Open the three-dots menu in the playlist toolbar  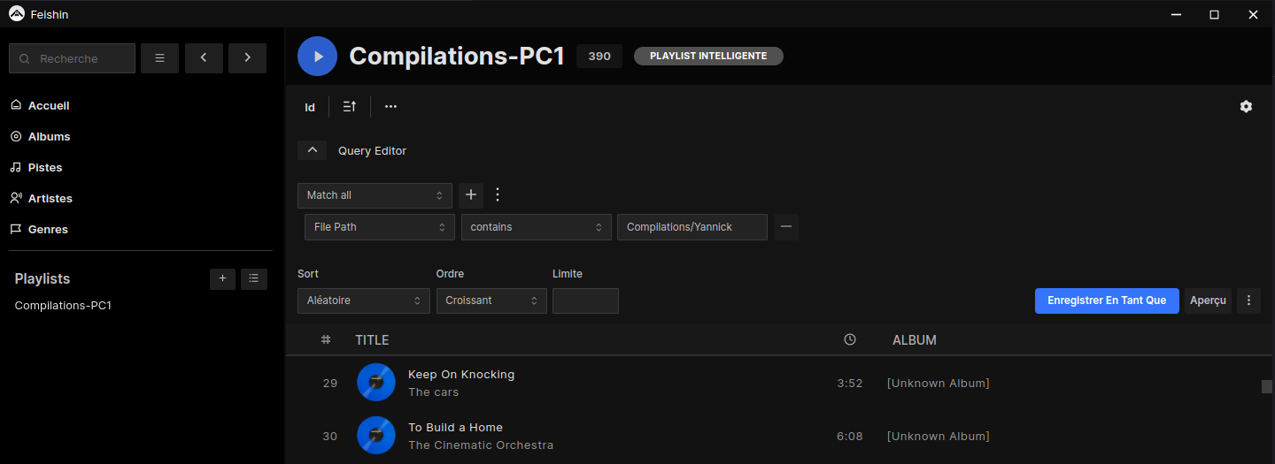(x=390, y=107)
